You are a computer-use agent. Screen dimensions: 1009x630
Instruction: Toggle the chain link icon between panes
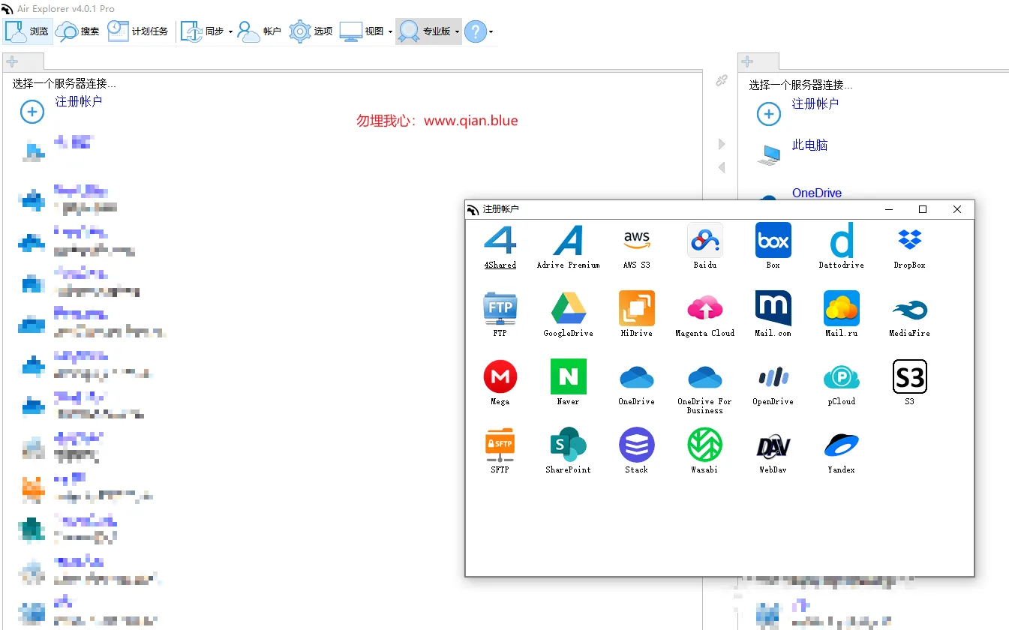[722, 80]
